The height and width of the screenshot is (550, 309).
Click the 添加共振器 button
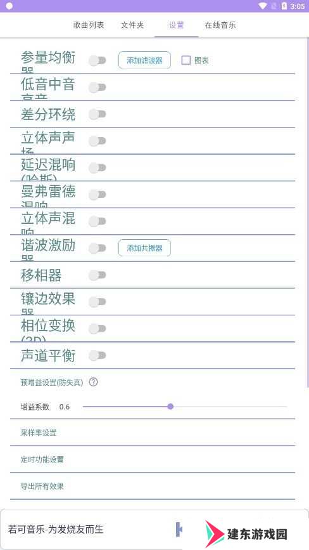tap(144, 248)
